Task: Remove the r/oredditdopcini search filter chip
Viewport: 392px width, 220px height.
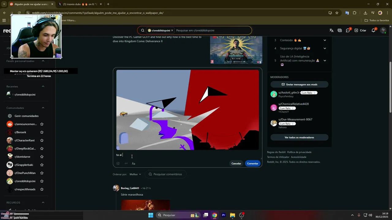Action: [x=172, y=30]
